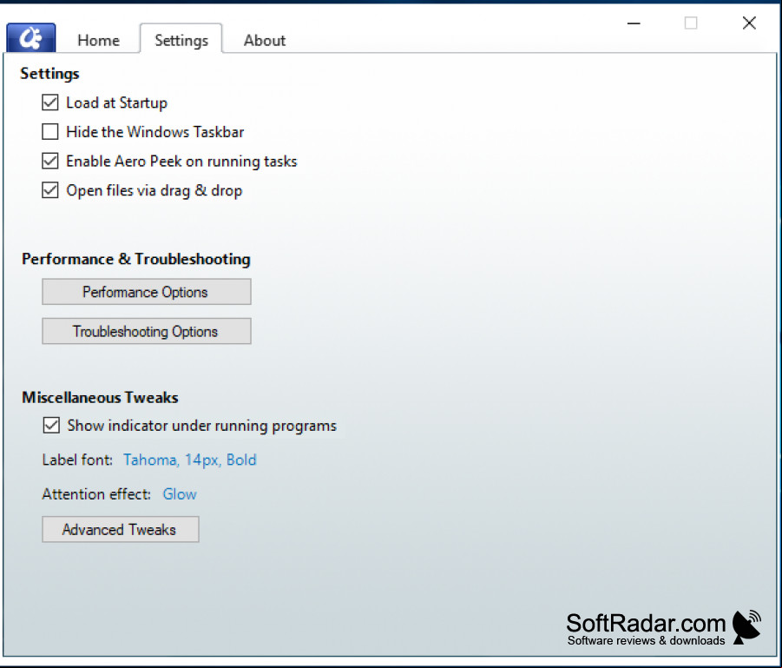
Task: Click the Advanced Tweaks button
Action: [x=120, y=529]
